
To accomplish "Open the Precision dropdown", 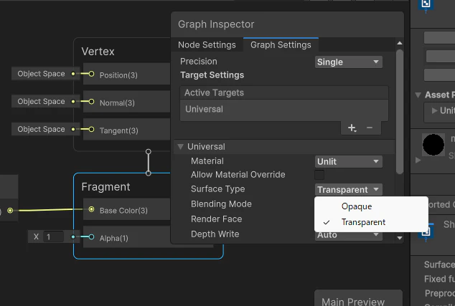I will click(349, 62).
